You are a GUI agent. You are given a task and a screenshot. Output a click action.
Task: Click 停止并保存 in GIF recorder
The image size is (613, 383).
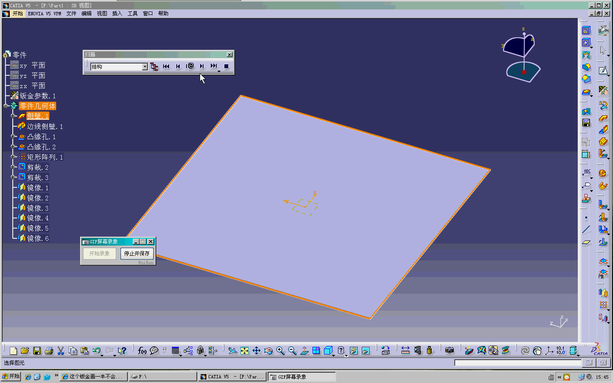tap(137, 254)
